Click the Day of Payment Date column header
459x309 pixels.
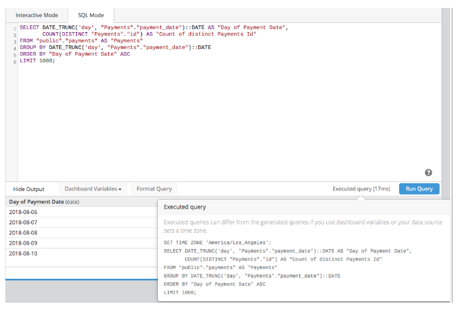44,201
